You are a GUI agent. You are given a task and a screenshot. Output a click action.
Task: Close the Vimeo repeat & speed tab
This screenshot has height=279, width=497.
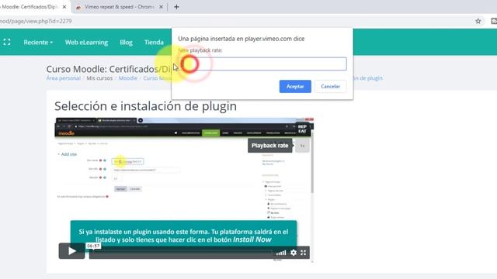(x=161, y=7)
